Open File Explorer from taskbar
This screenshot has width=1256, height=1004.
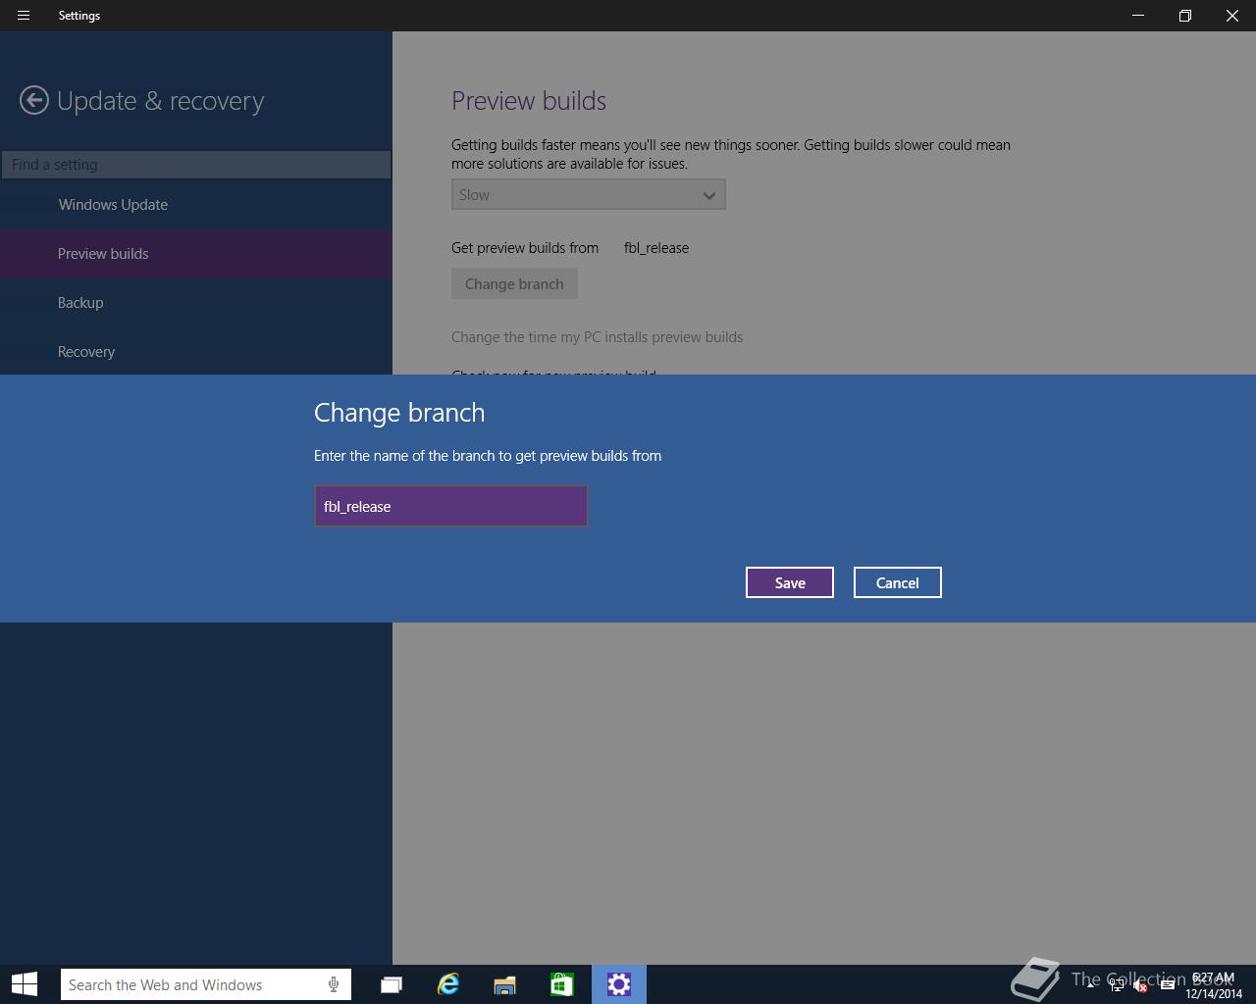[505, 984]
